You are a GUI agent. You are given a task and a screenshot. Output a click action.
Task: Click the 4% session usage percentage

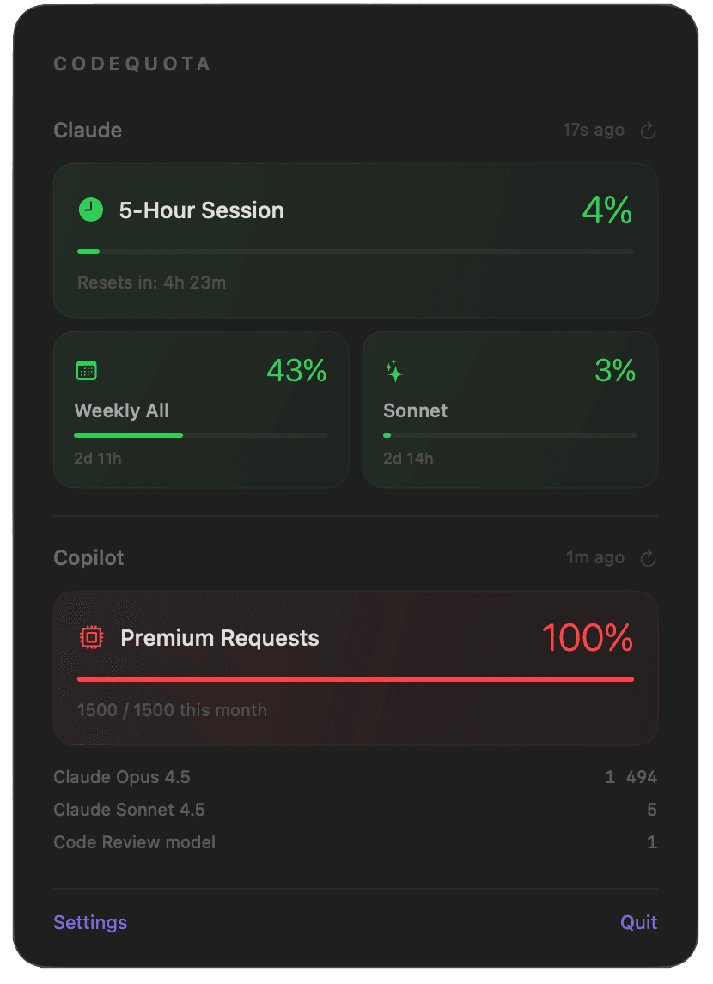[606, 210]
